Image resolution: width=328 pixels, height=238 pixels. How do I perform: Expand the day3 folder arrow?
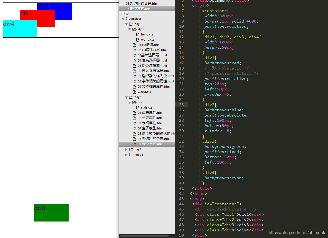coord(126,150)
